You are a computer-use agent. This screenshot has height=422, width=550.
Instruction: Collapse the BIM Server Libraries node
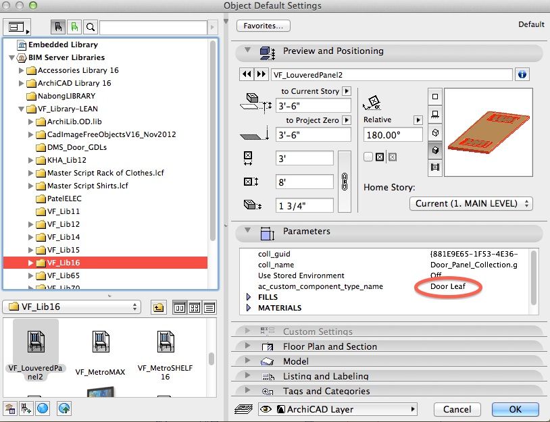pos(11,57)
